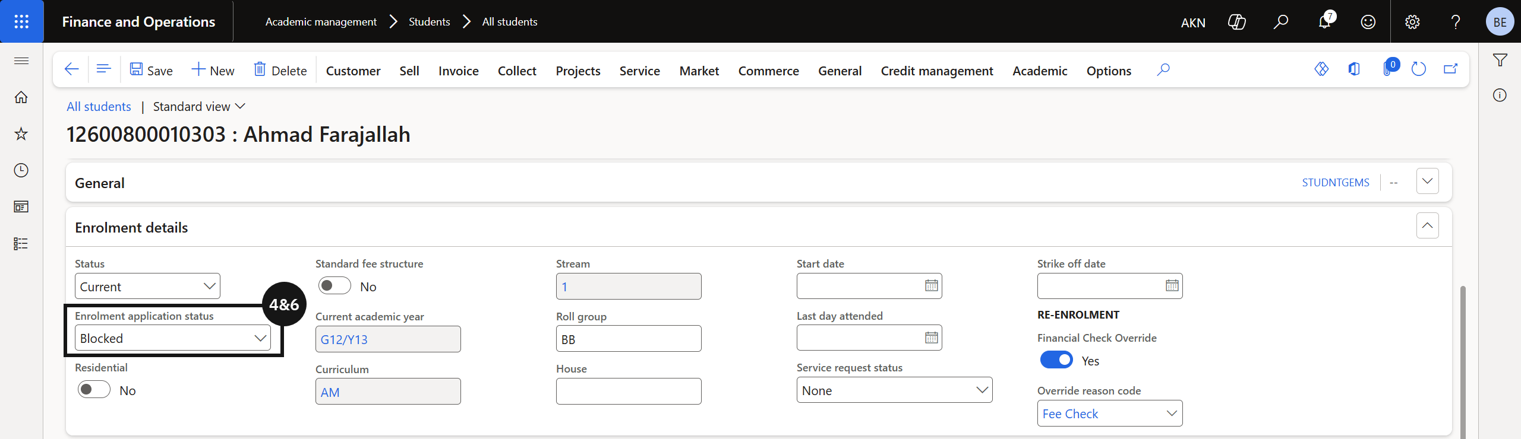The height and width of the screenshot is (439, 1521).
Task: Delete the student record
Action: 280,70
